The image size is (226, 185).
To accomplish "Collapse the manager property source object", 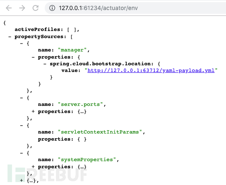I will click(21, 44).
